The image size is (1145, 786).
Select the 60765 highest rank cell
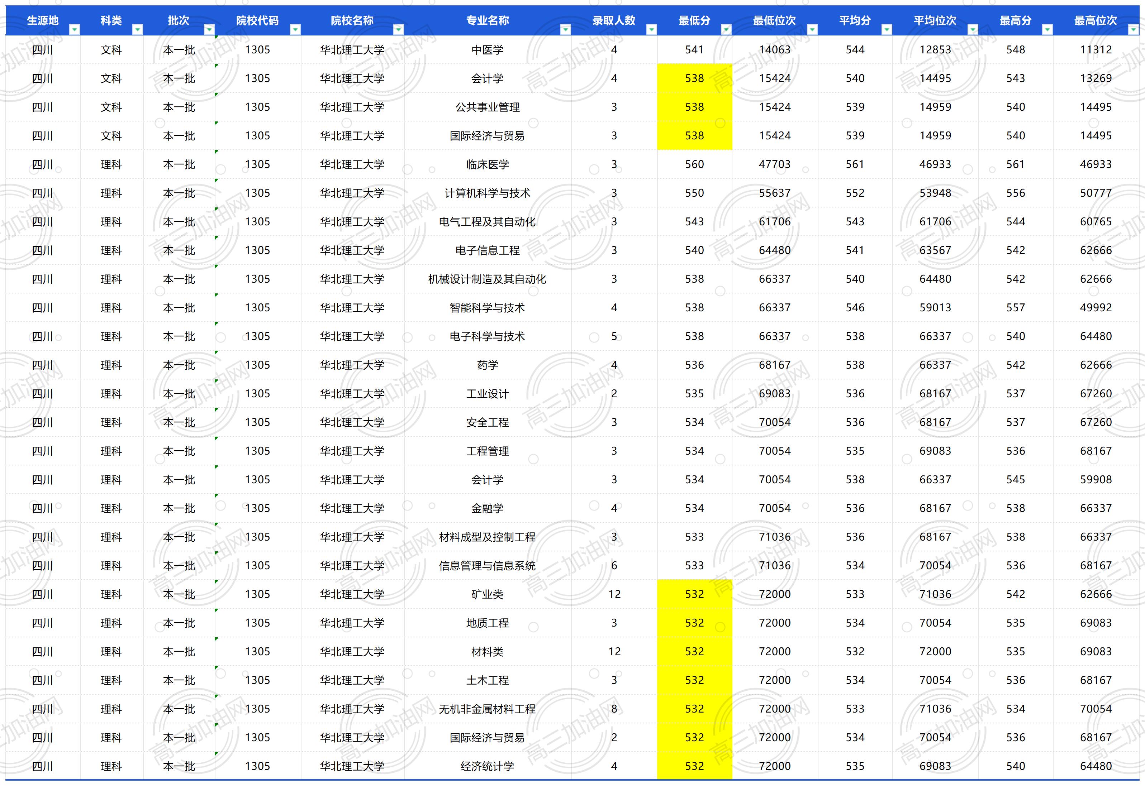click(x=1096, y=222)
